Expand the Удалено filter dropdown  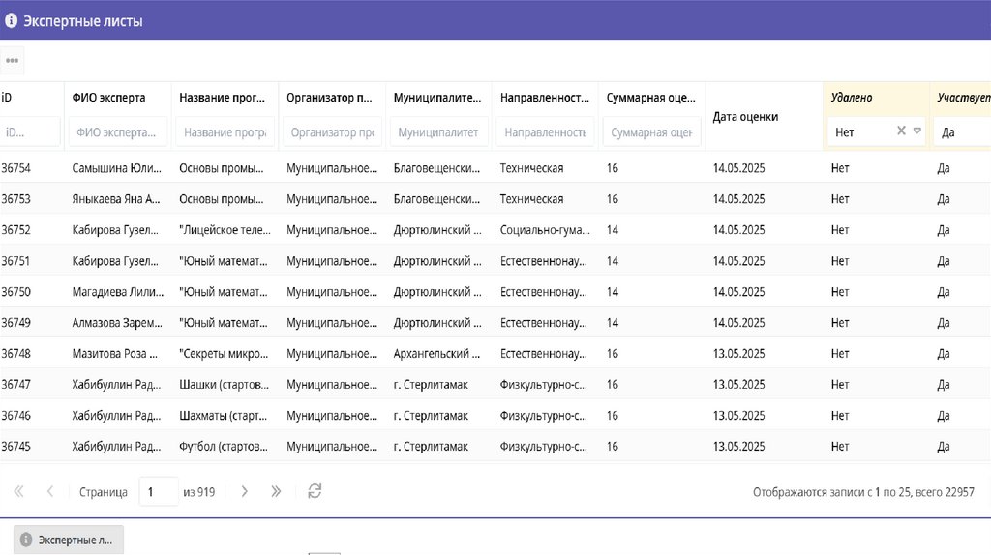[x=917, y=131]
